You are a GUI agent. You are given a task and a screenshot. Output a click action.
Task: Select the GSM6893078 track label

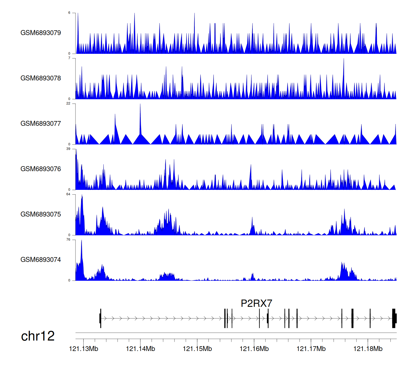[41, 78]
